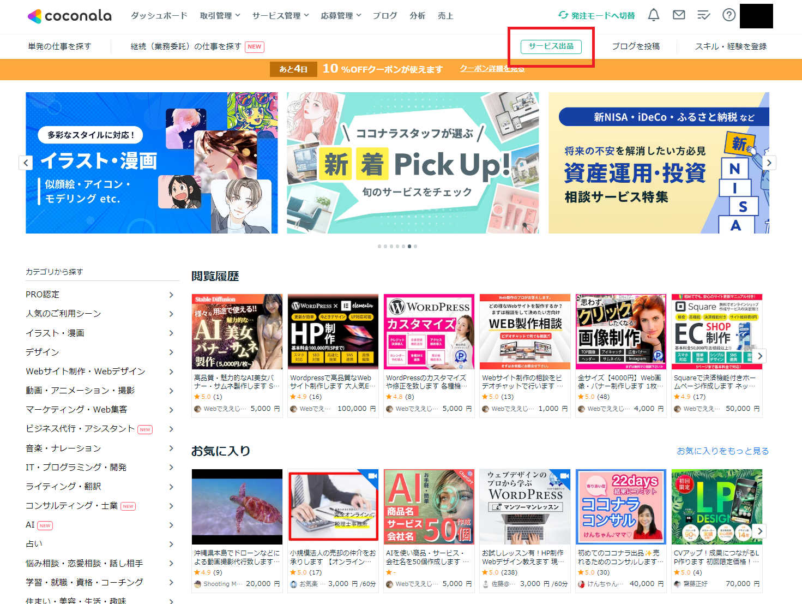Open the notifications bell
The width and height of the screenshot is (802, 604).
654,15
